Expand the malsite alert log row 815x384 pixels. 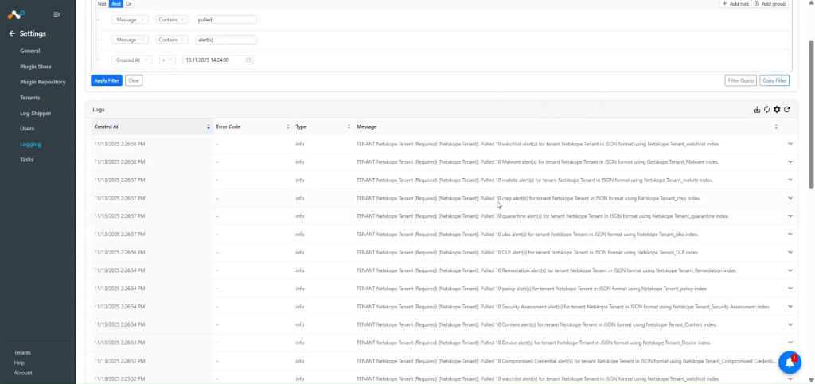tap(790, 180)
